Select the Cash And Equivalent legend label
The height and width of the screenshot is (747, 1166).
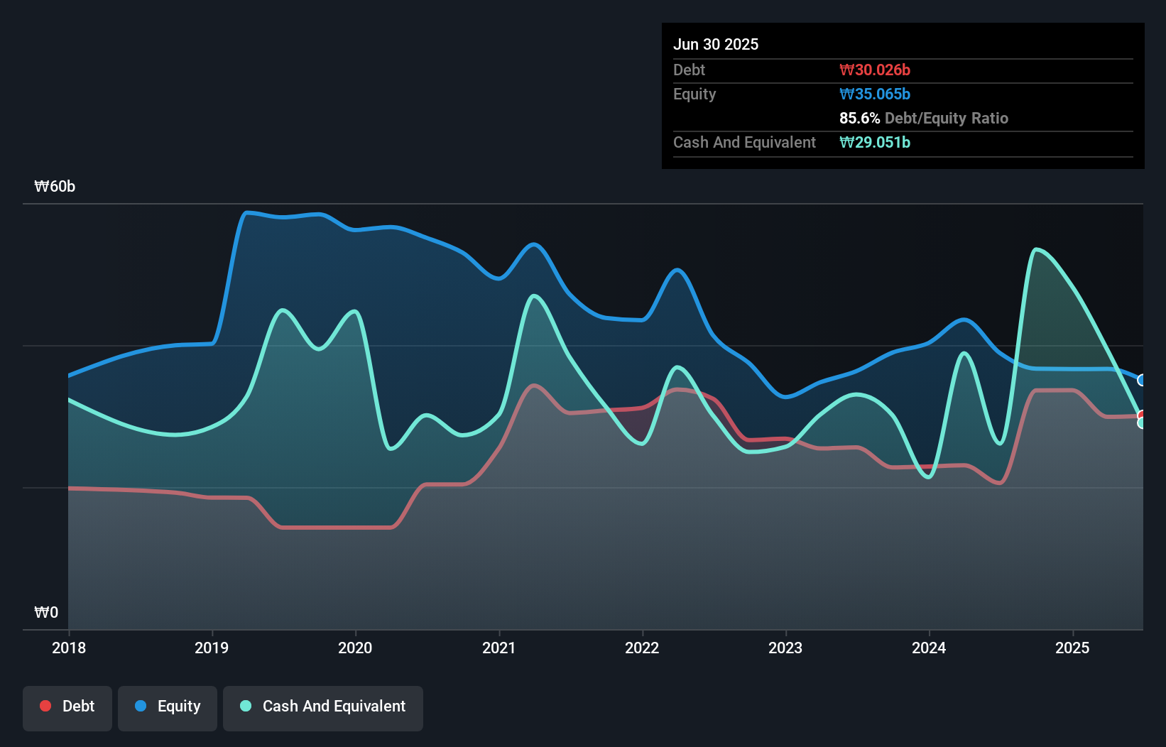point(334,706)
